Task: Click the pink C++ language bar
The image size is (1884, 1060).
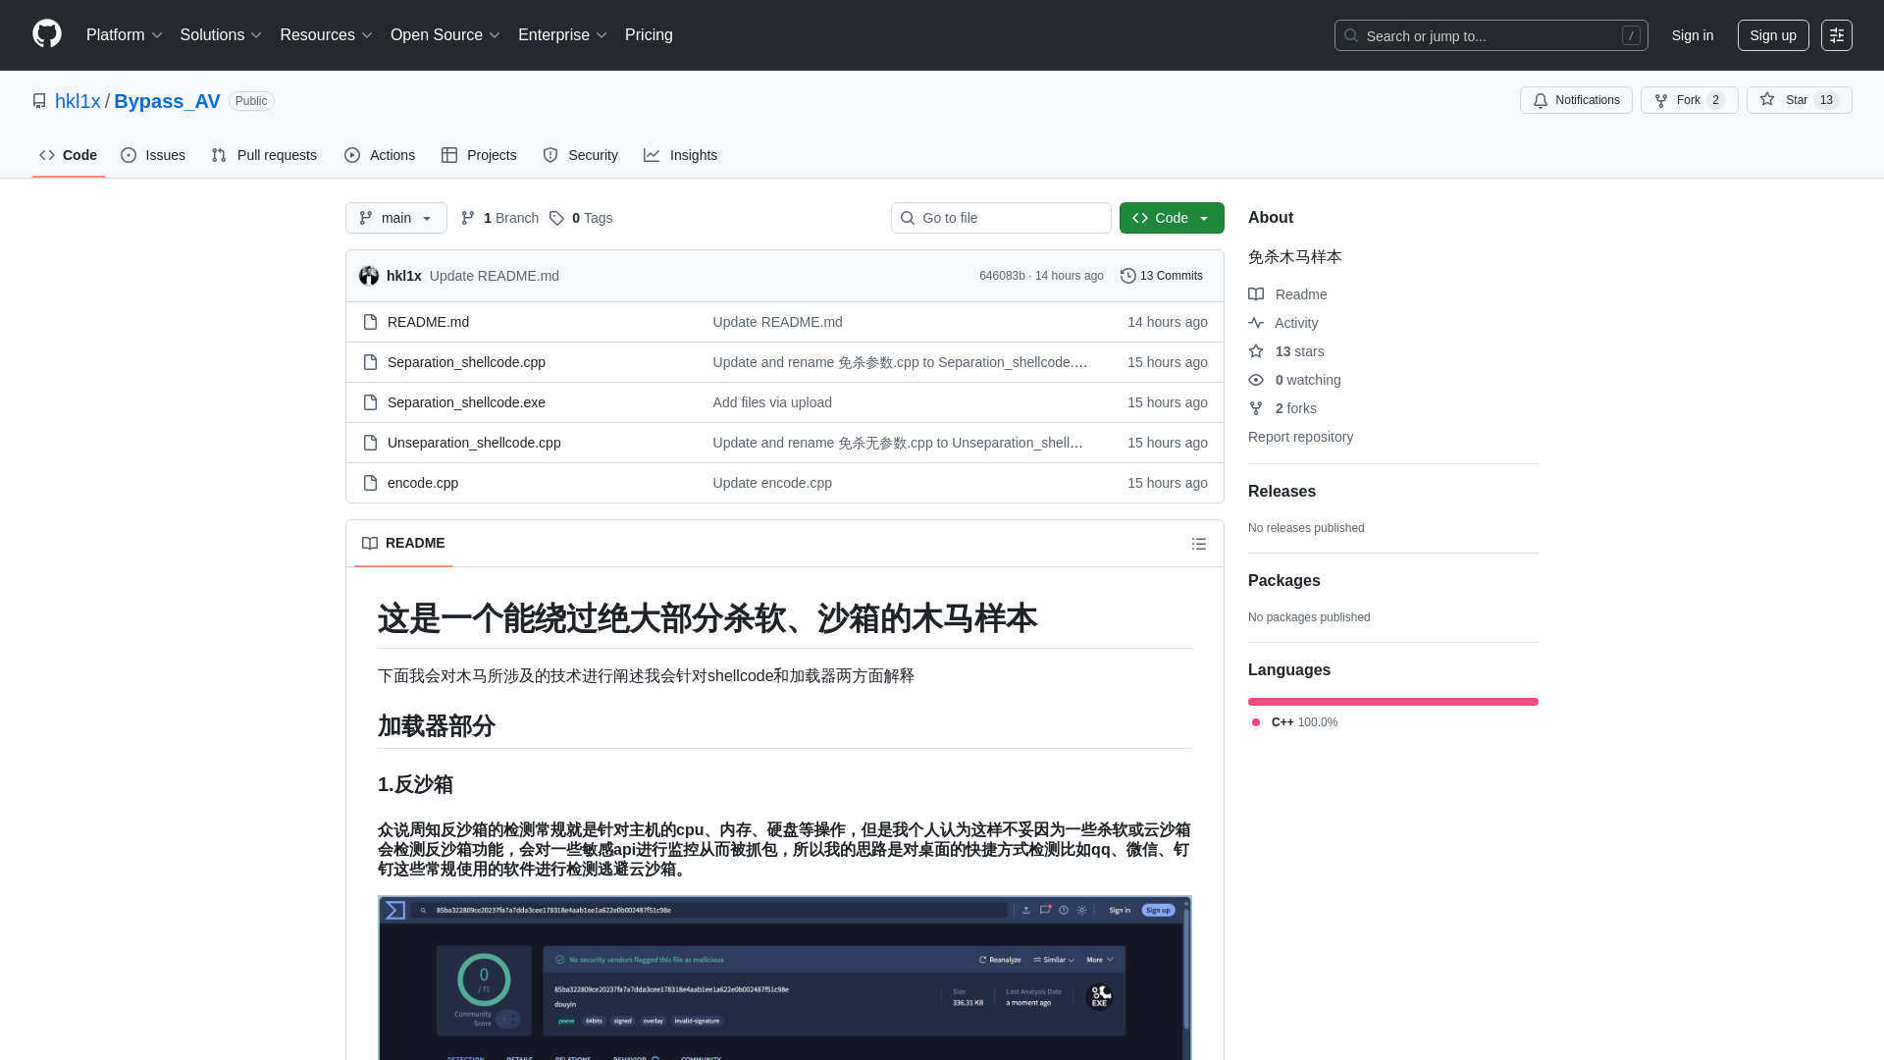Action: coord(1392,702)
